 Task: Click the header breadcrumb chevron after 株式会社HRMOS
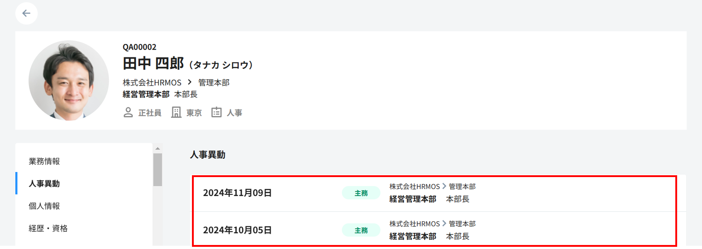click(189, 83)
